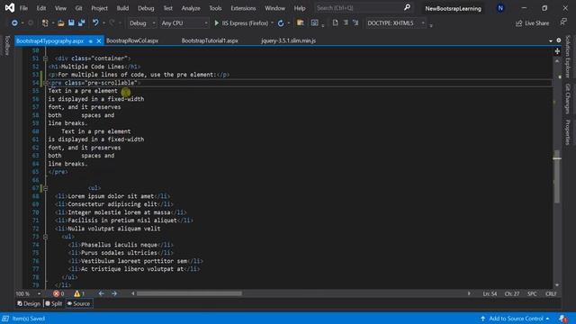Collapse the ul block on line 67
This screenshot has height=324, width=576.
(x=46, y=188)
